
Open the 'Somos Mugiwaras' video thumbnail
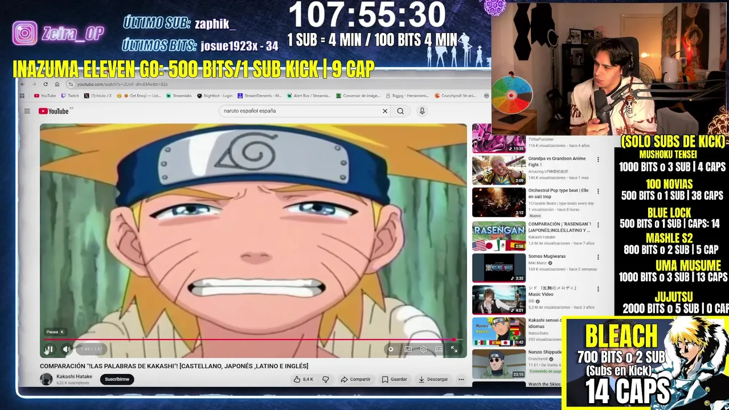click(498, 268)
